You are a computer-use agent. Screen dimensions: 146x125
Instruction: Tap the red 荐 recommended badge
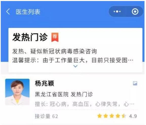(x=55, y=37)
